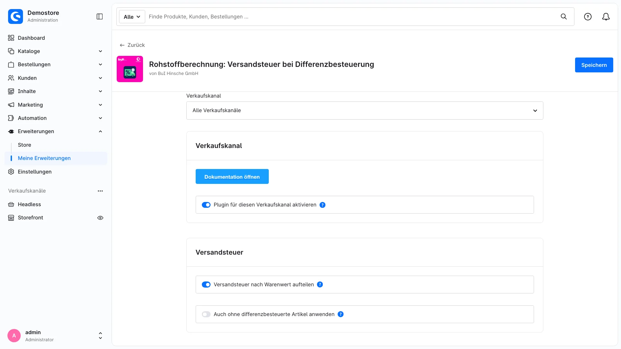
Task: Click in the 'Finde Produkte, Kunden, Bestellungen' field
Action: pos(353,17)
